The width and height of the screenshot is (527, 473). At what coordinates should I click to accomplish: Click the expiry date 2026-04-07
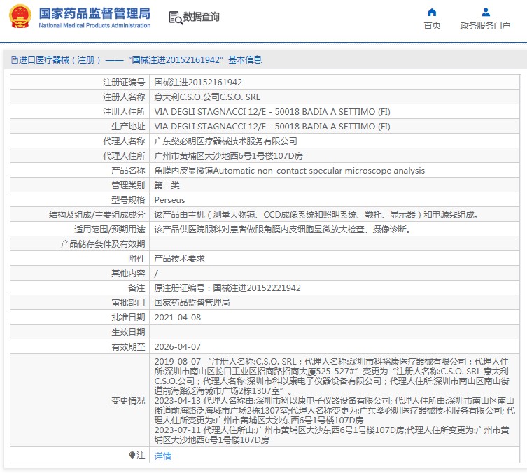tap(177, 346)
